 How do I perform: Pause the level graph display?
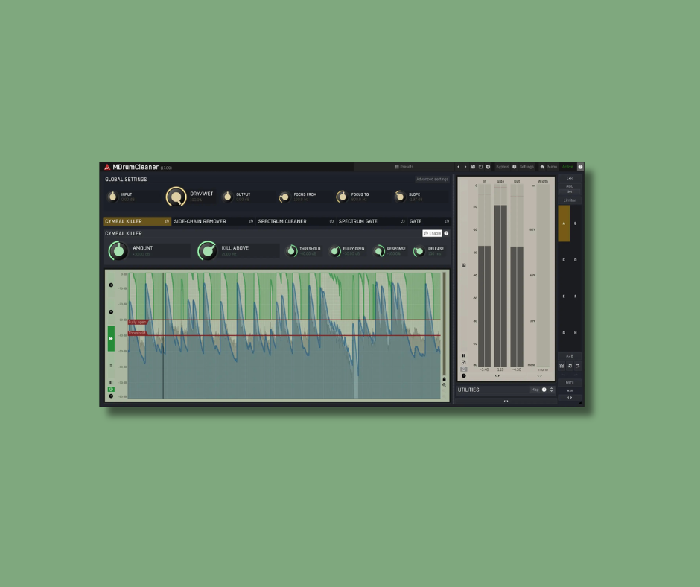111,382
